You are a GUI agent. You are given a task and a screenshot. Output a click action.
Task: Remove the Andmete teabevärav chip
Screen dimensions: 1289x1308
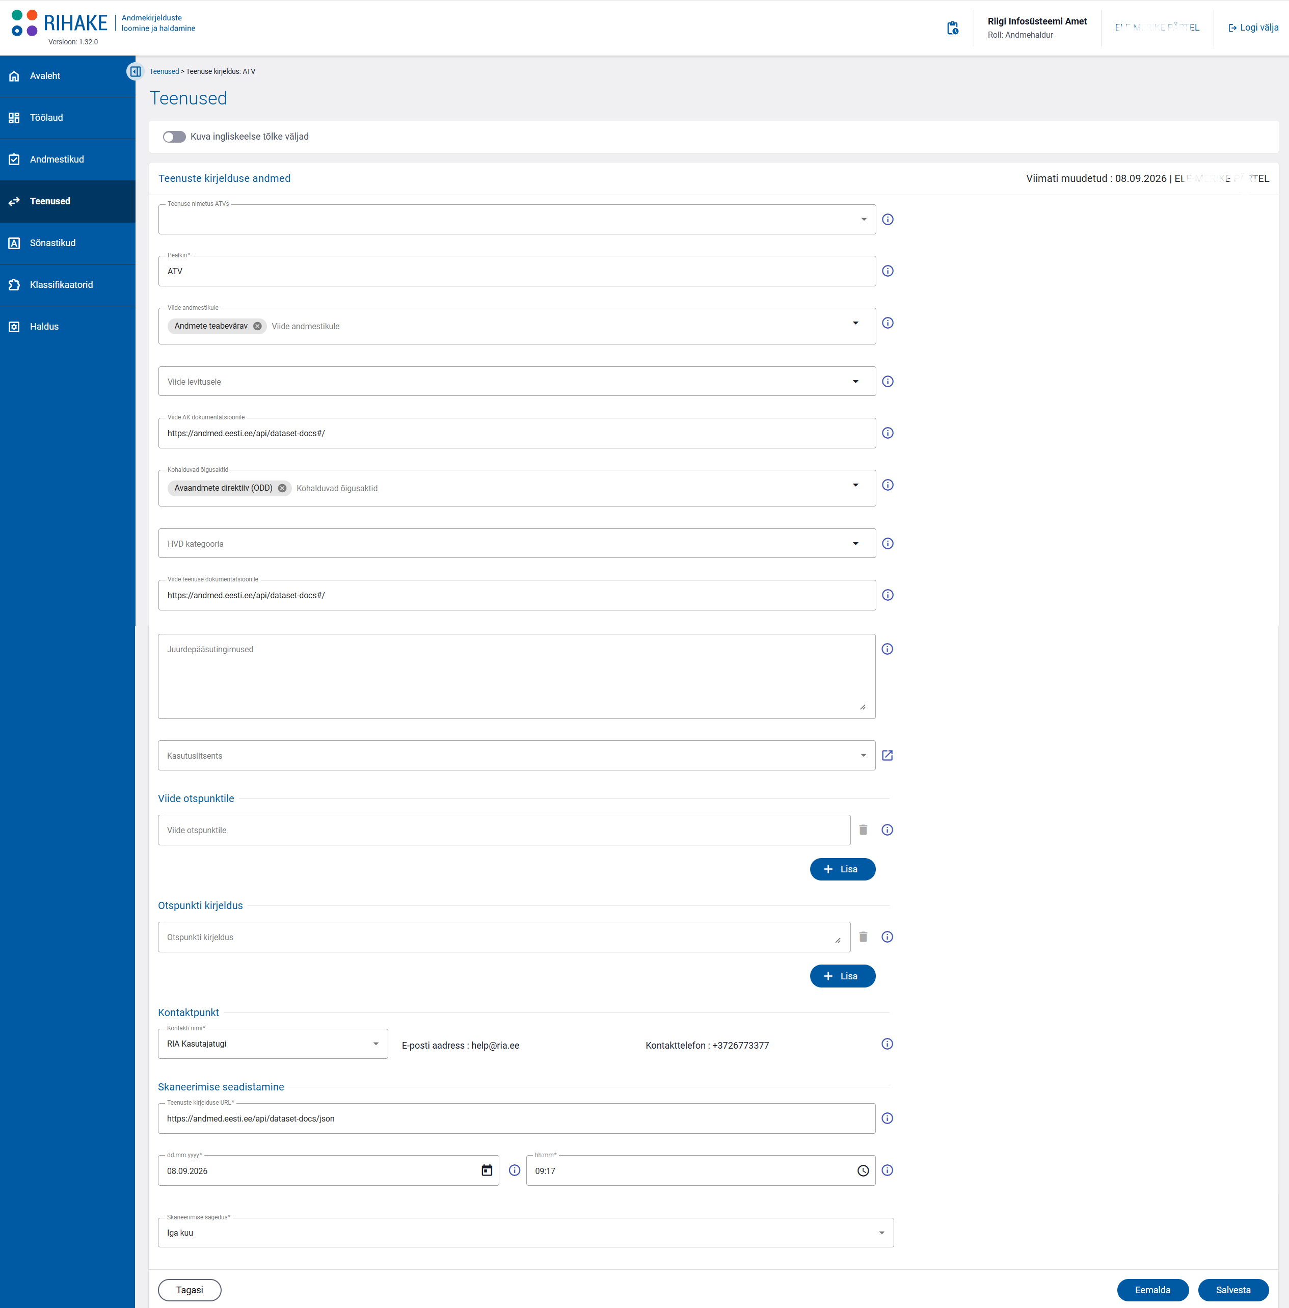(257, 326)
